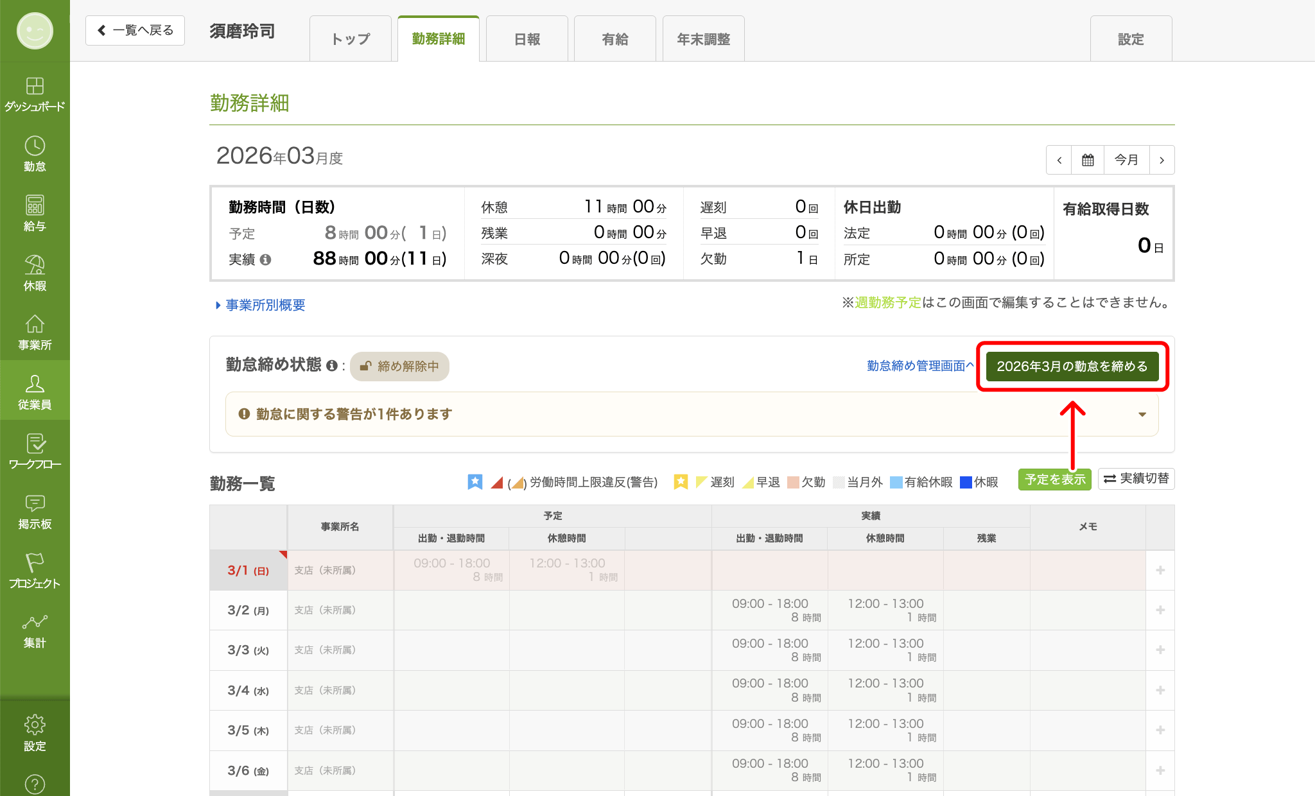
Task: Switch to the 有給 tab
Action: point(615,39)
